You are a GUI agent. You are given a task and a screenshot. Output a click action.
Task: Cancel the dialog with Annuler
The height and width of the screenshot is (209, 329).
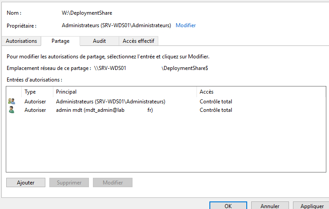[x=270, y=206]
